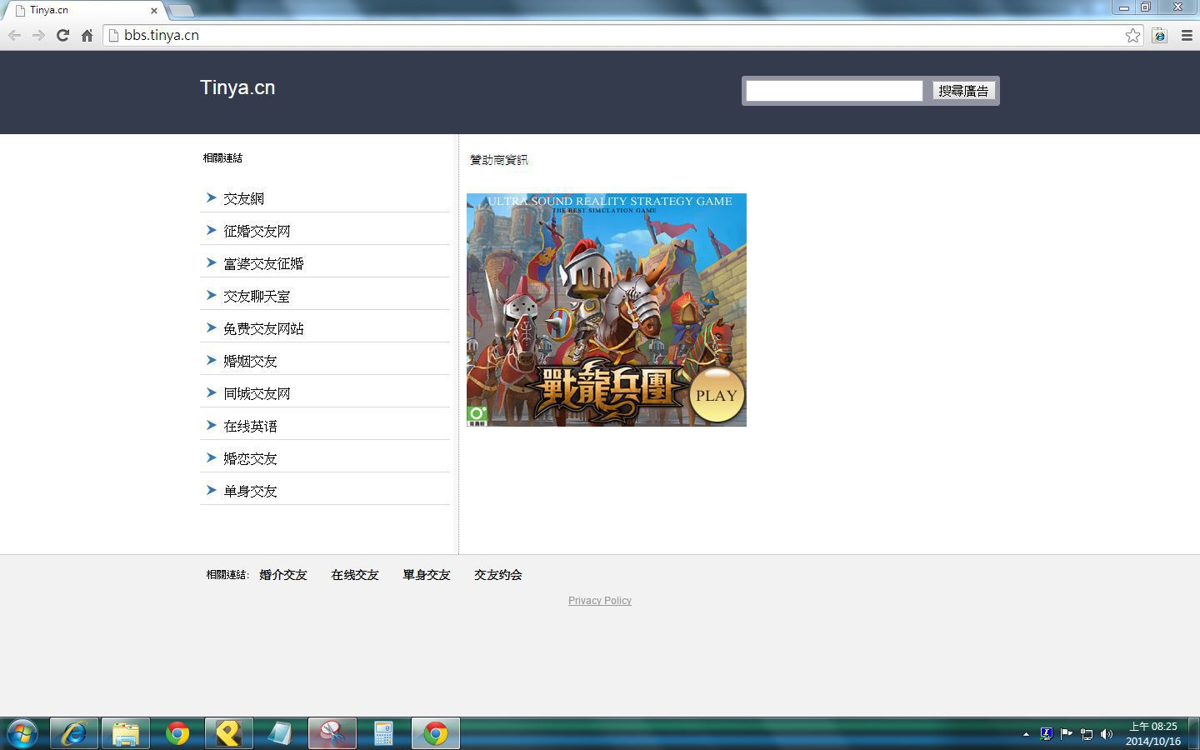Image resolution: width=1200 pixels, height=750 pixels.
Task: Open the footer 婚介交友 link
Action: click(283, 575)
